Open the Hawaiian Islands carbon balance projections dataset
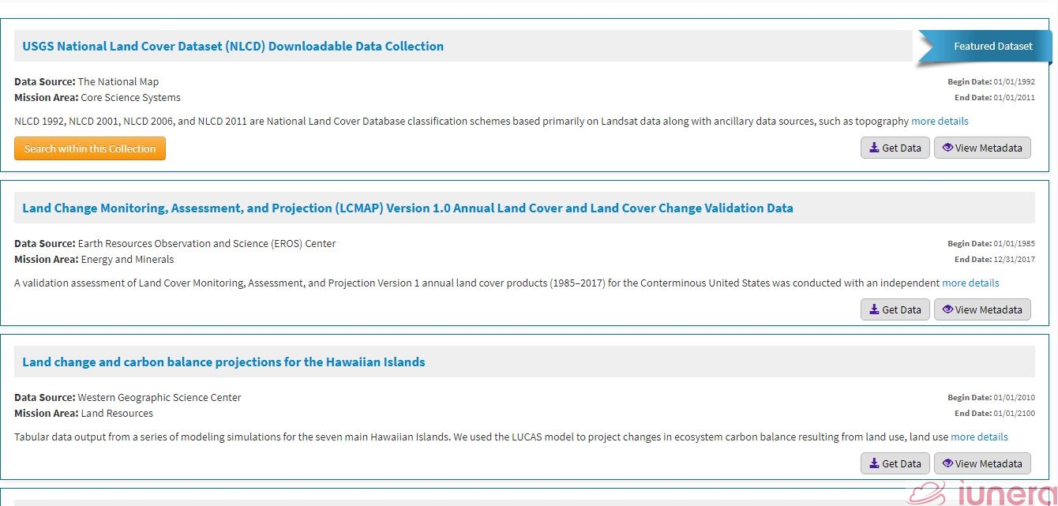This screenshot has width=1058, height=506. coord(223,362)
